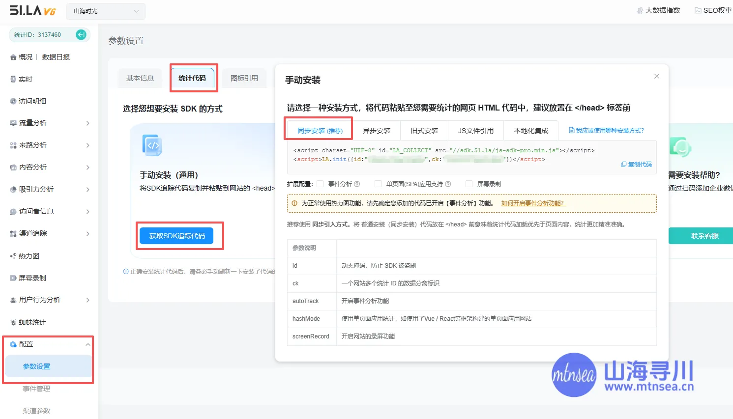Select the JS文件引用 tab
733x419 pixels.
pos(476,131)
